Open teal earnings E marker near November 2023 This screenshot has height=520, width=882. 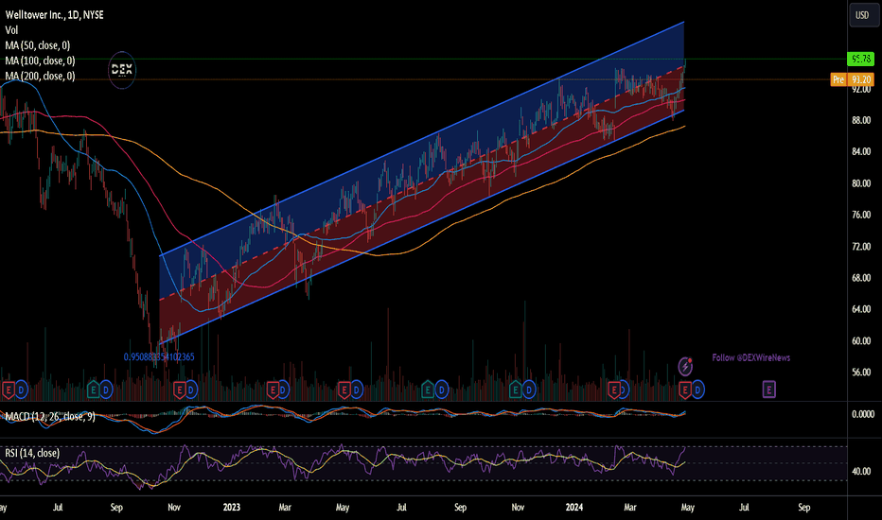tap(515, 389)
